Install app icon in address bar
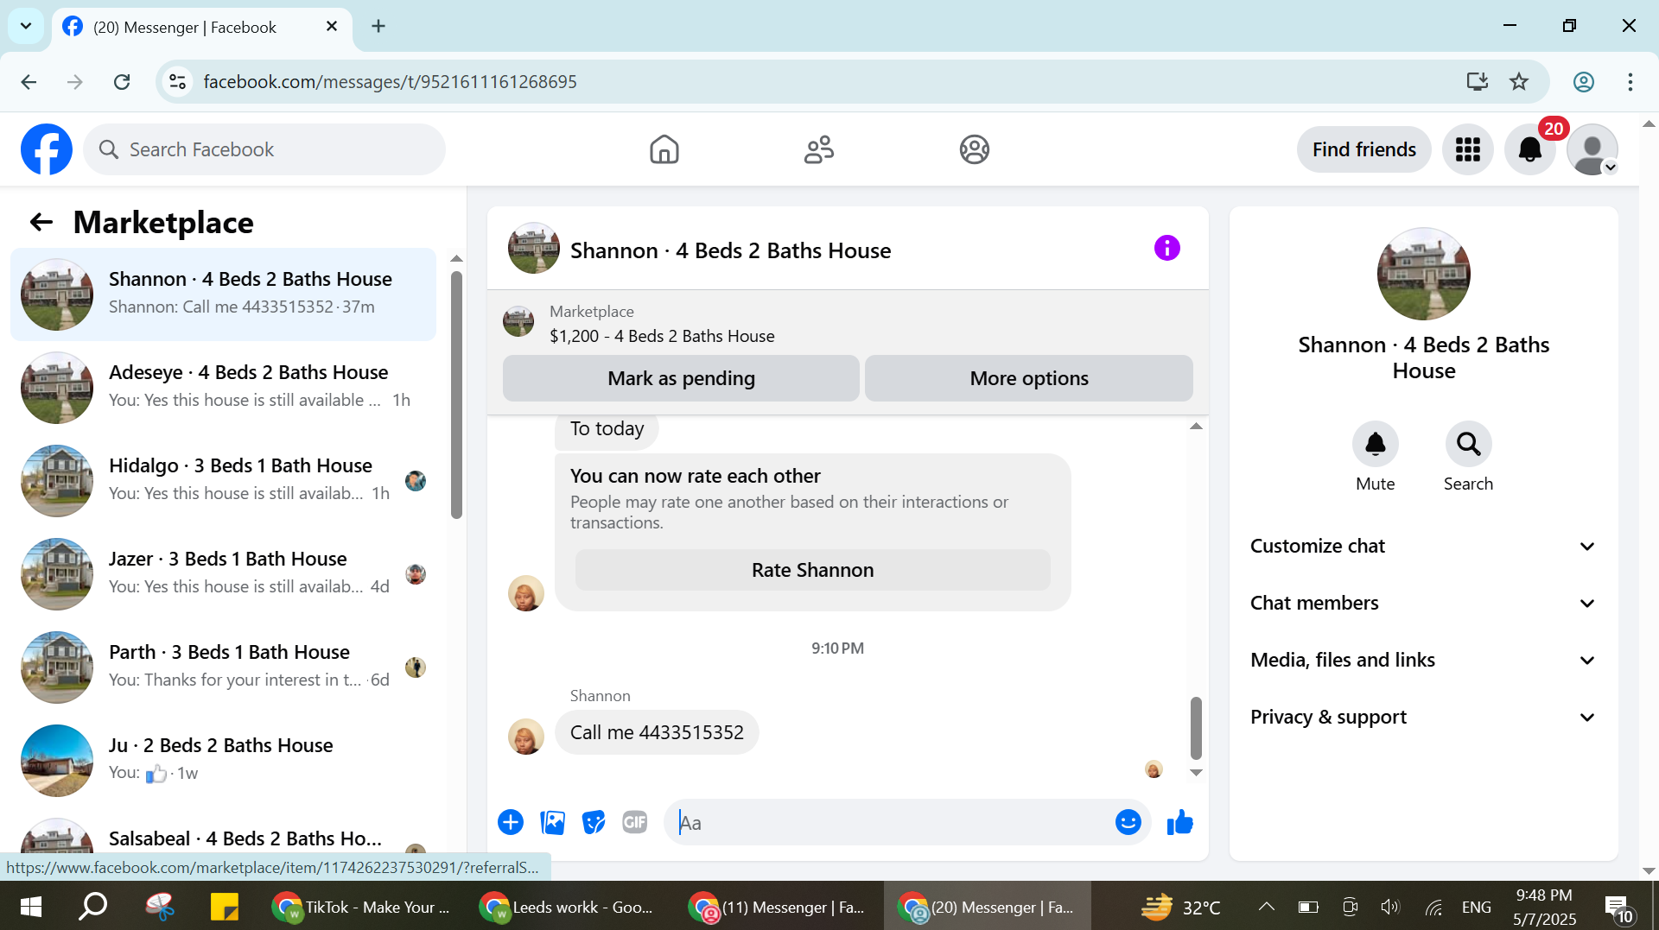1659x930 pixels. point(1477,82)
